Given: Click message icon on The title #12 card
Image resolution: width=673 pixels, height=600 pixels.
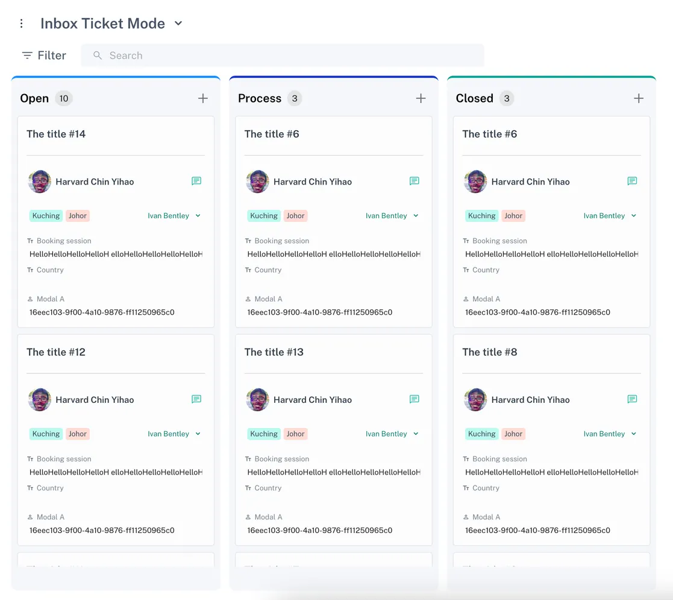Looking at the screenshot, I should click(196, 399).
